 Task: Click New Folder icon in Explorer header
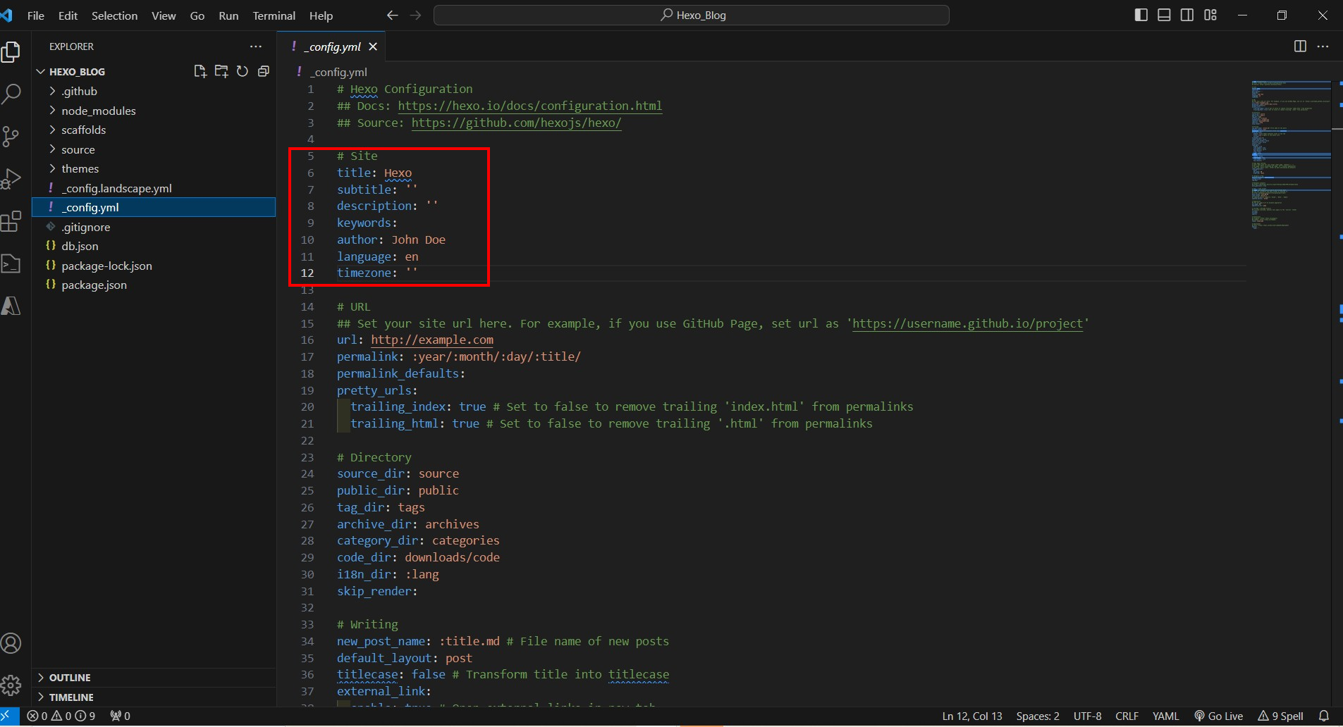[221, 71]
